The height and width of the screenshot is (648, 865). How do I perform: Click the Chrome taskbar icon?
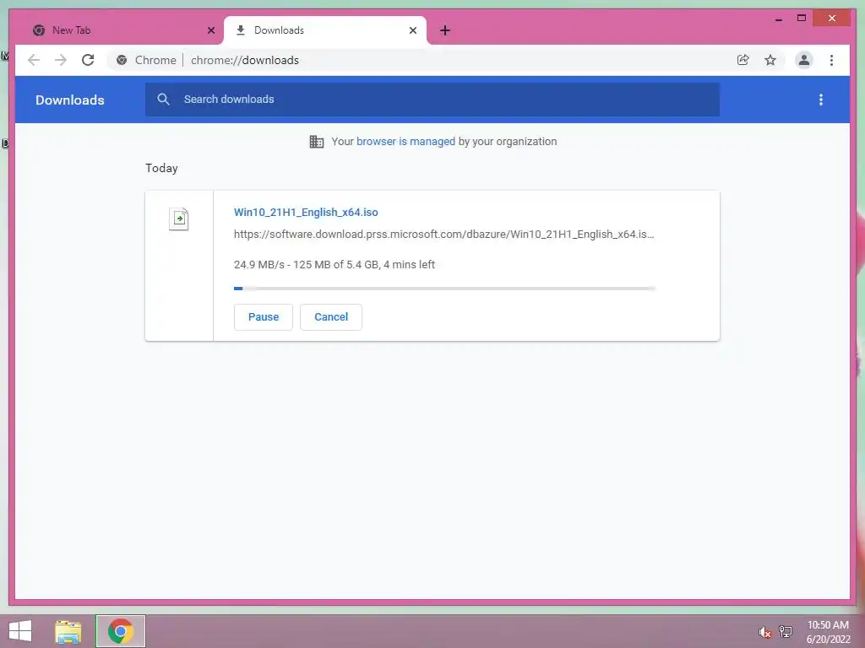pos(121,631)
